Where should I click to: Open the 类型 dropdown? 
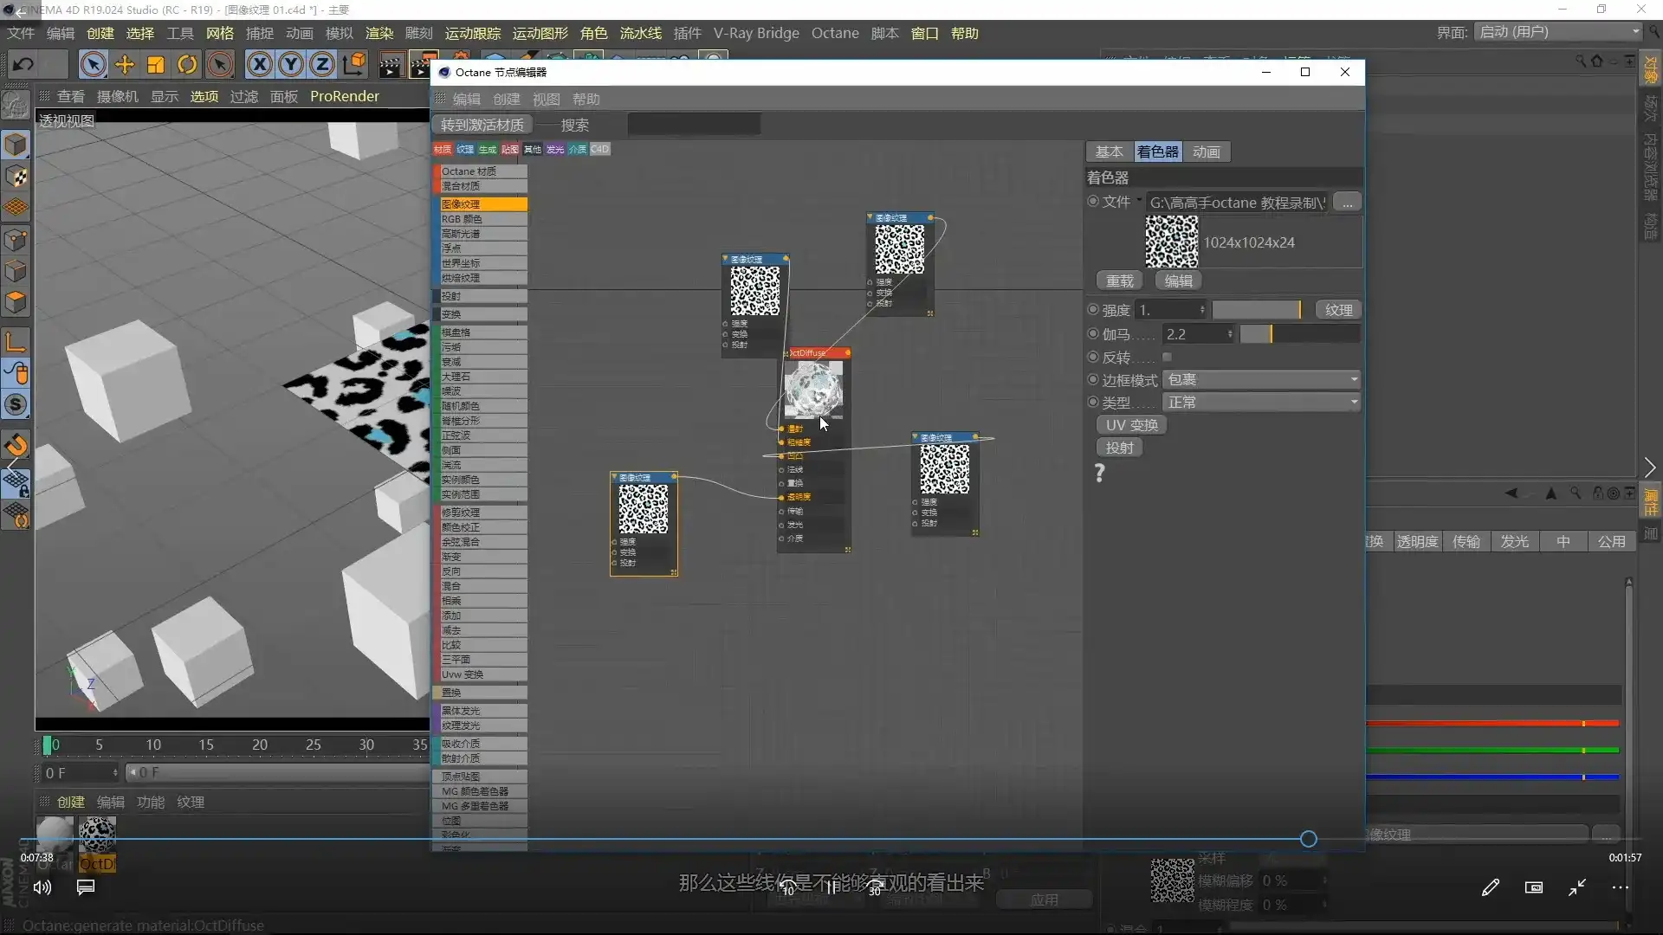(x=1261, y=402)
